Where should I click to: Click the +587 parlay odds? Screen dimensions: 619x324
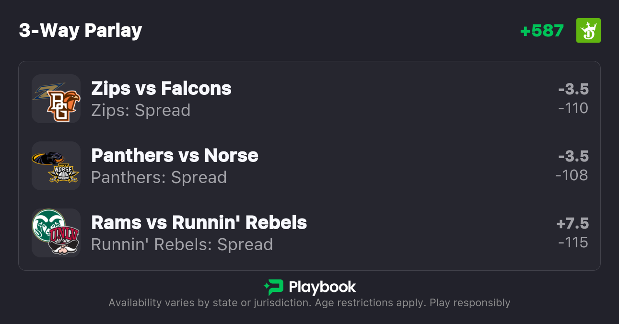542,31
